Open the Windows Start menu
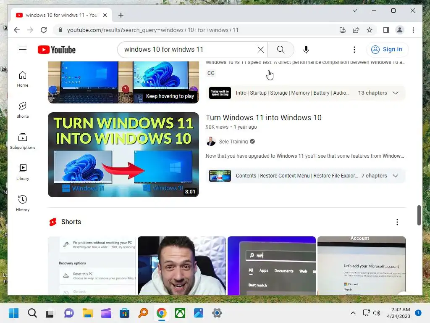The image size is (430, 323). coord(14,313)
